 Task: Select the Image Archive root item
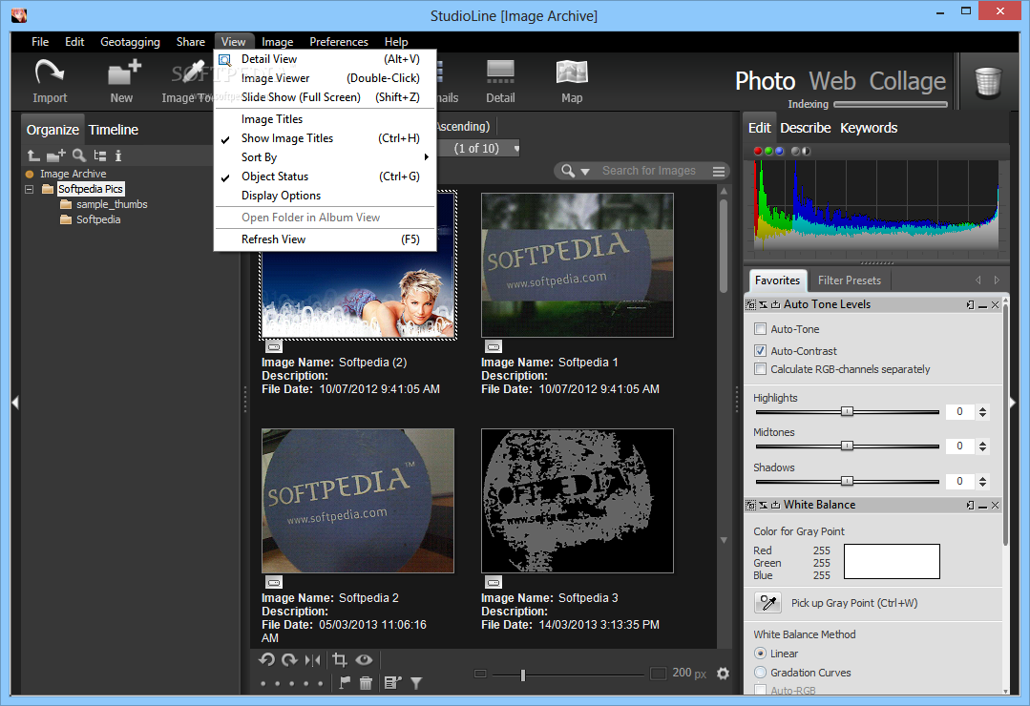pyautogui.click(x=73, y=174)
